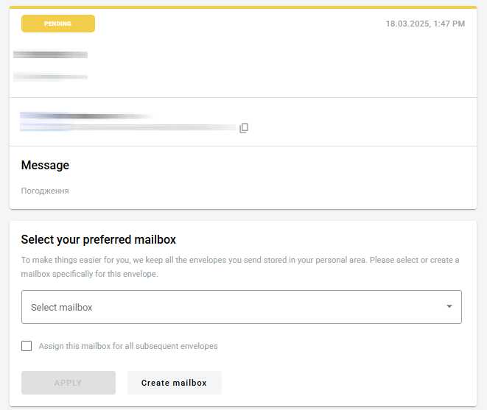Click the 'Assign this mailbox for all subsequent envelopes' label
487x410 pixels.
(128, 346)
